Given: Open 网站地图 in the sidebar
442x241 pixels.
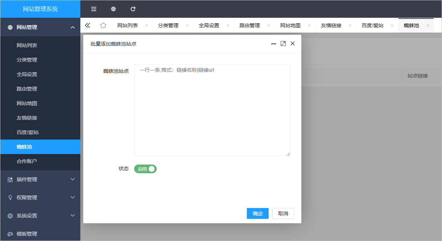Looking at the screenshot, I should (x=40, y=103).
